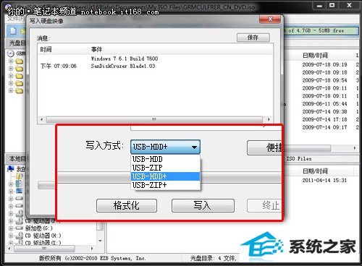Click local tree vertical scrollbar down arrow

(x=101, y=241)
